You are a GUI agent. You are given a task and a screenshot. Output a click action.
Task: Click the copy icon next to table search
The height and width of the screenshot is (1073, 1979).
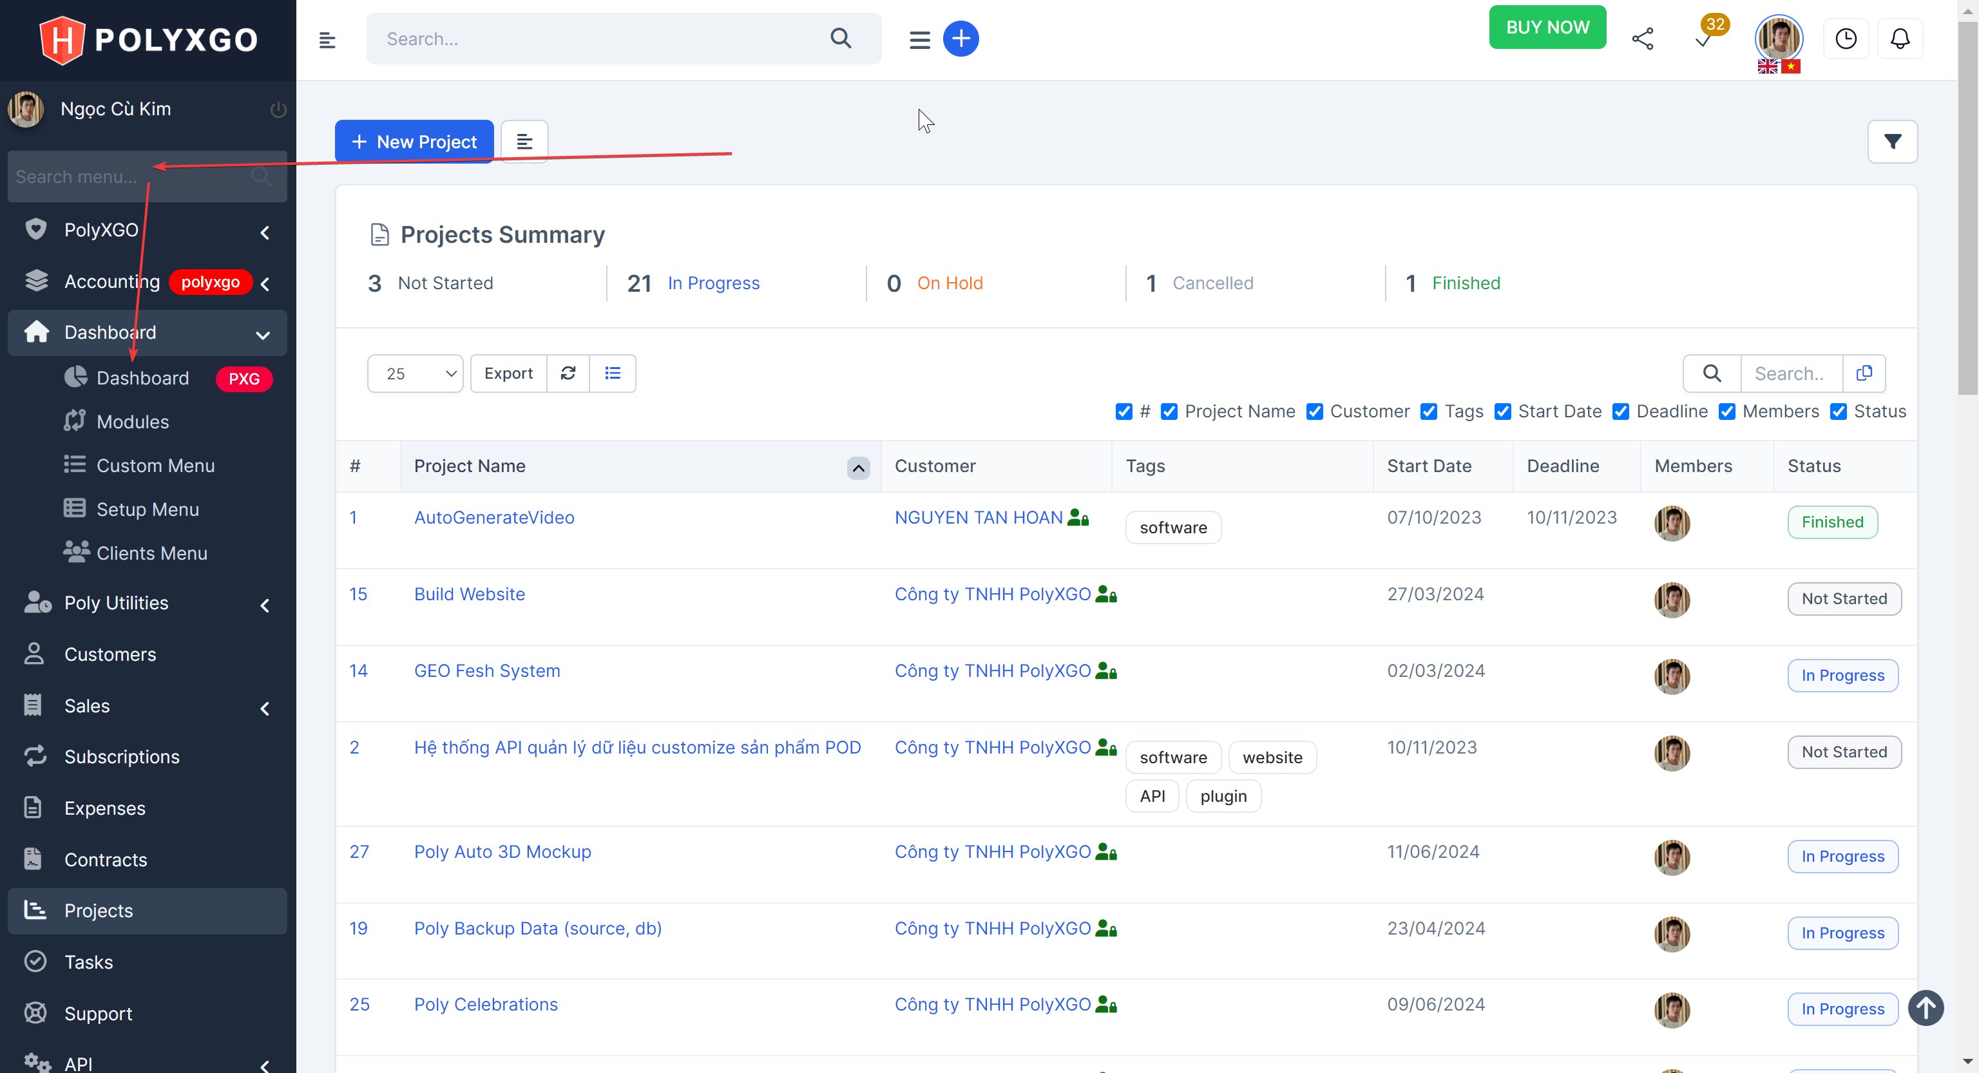tap(1864, 374)
